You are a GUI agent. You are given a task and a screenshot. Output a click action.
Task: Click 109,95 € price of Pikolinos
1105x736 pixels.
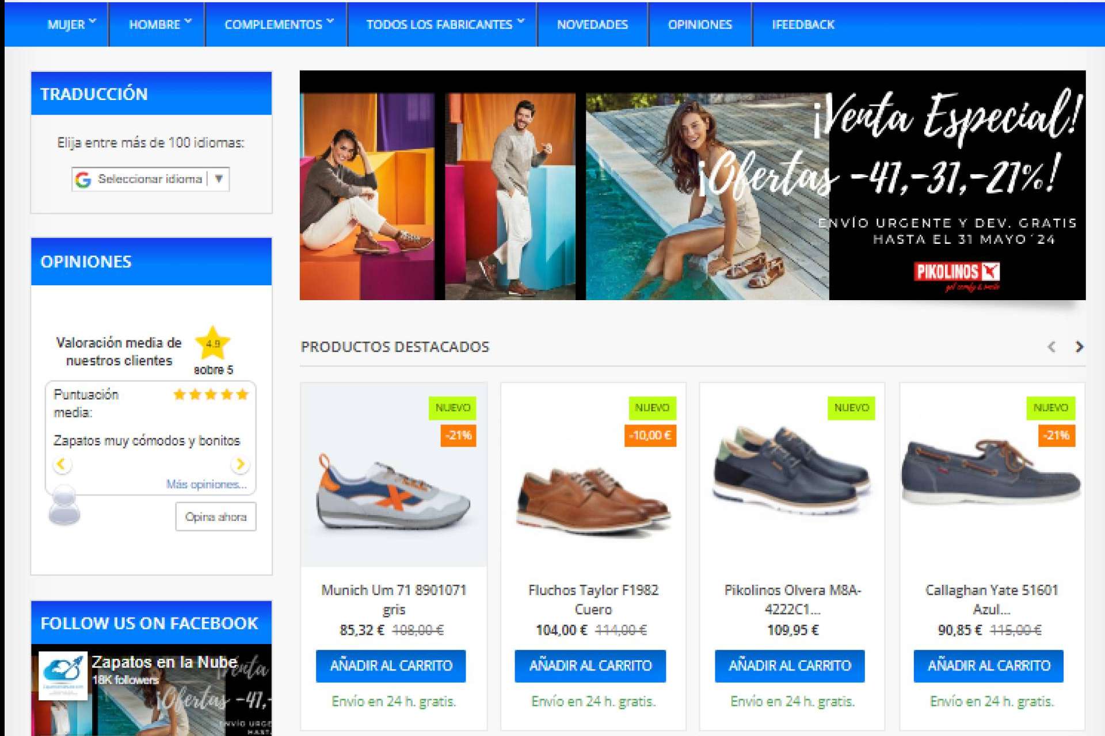792,630
